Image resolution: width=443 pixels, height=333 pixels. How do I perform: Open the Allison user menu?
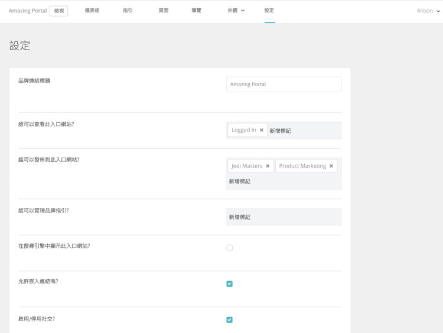(x=428, y=11)
